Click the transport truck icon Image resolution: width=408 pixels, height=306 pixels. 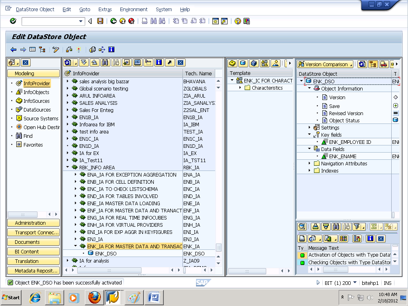coord(384,64)
